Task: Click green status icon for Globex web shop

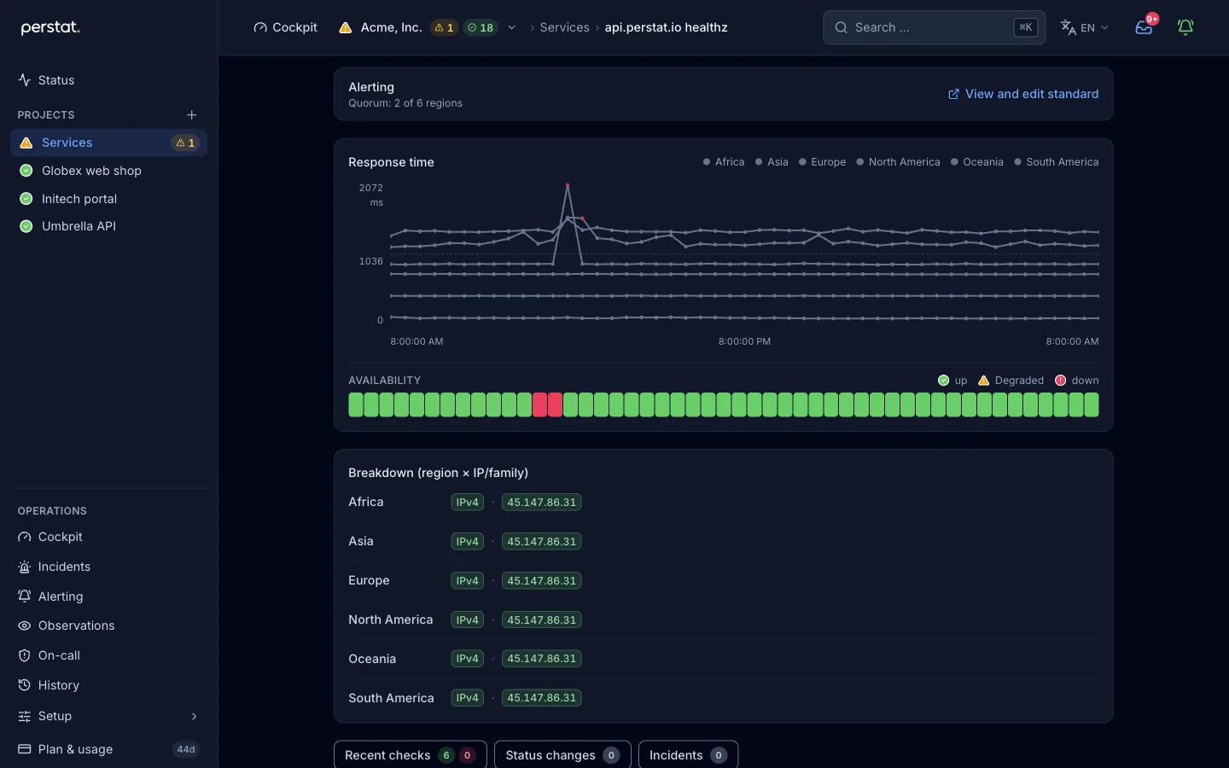Action: [x=26, y=171]
